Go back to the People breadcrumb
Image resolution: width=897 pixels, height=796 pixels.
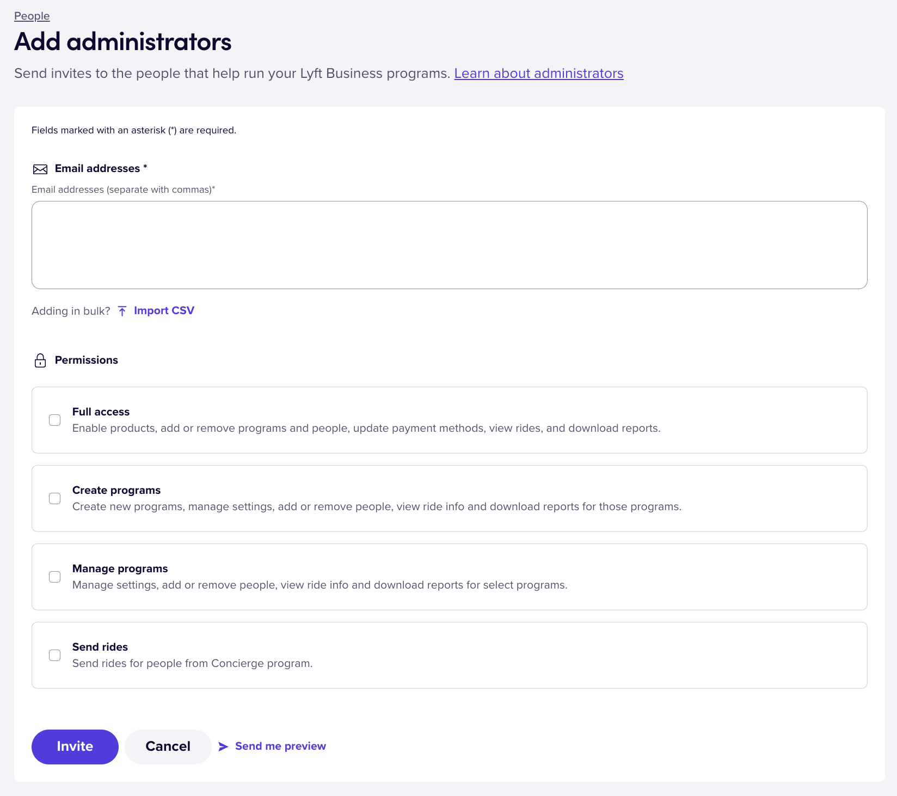[32, 16]
